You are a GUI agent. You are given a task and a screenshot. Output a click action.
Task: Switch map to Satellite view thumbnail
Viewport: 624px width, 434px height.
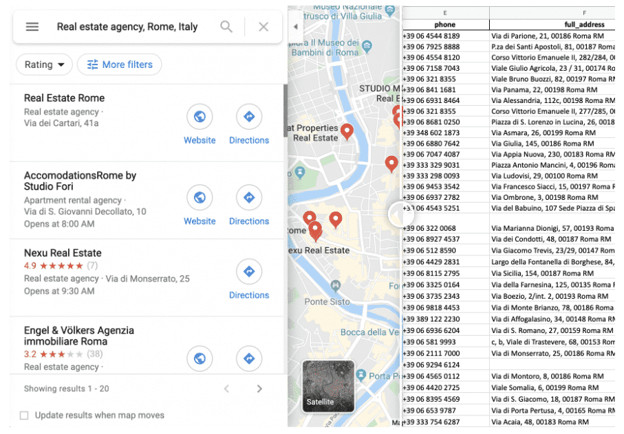point(328,387)
